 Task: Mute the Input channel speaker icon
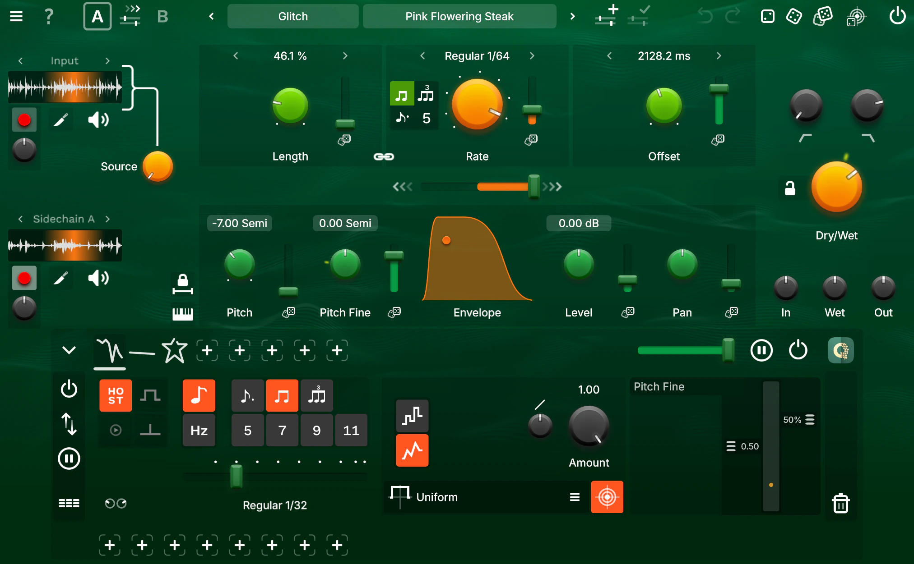click(98, 119)
